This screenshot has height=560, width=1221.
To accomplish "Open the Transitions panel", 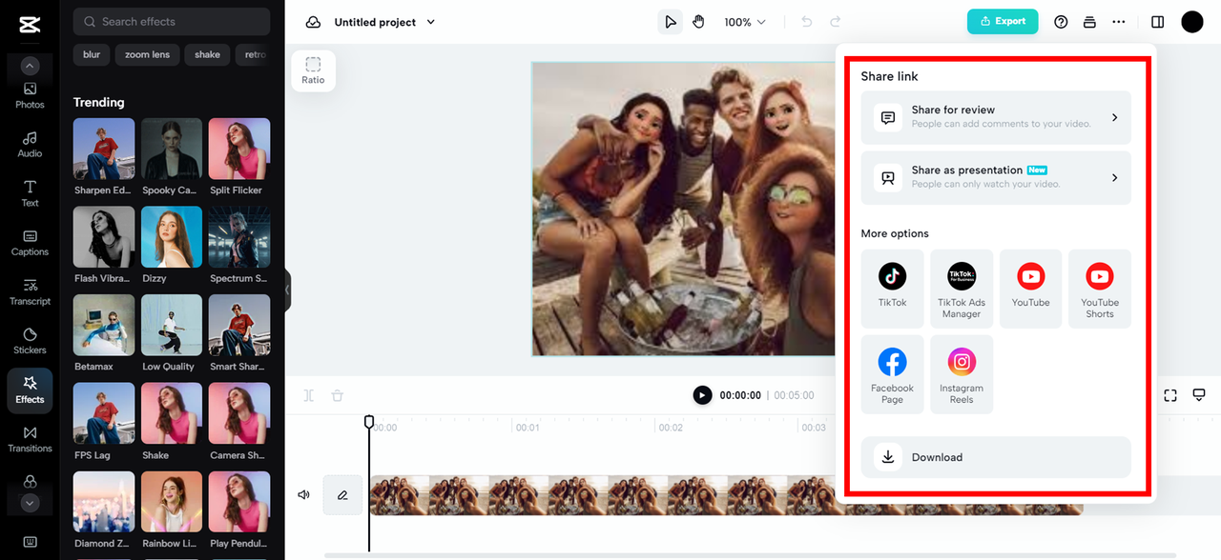I will tap(30, 439).
